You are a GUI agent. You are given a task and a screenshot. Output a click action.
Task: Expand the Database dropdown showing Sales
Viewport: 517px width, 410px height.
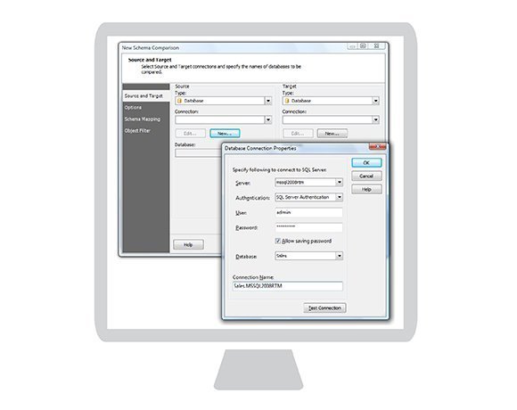click(x=340, y=256)
